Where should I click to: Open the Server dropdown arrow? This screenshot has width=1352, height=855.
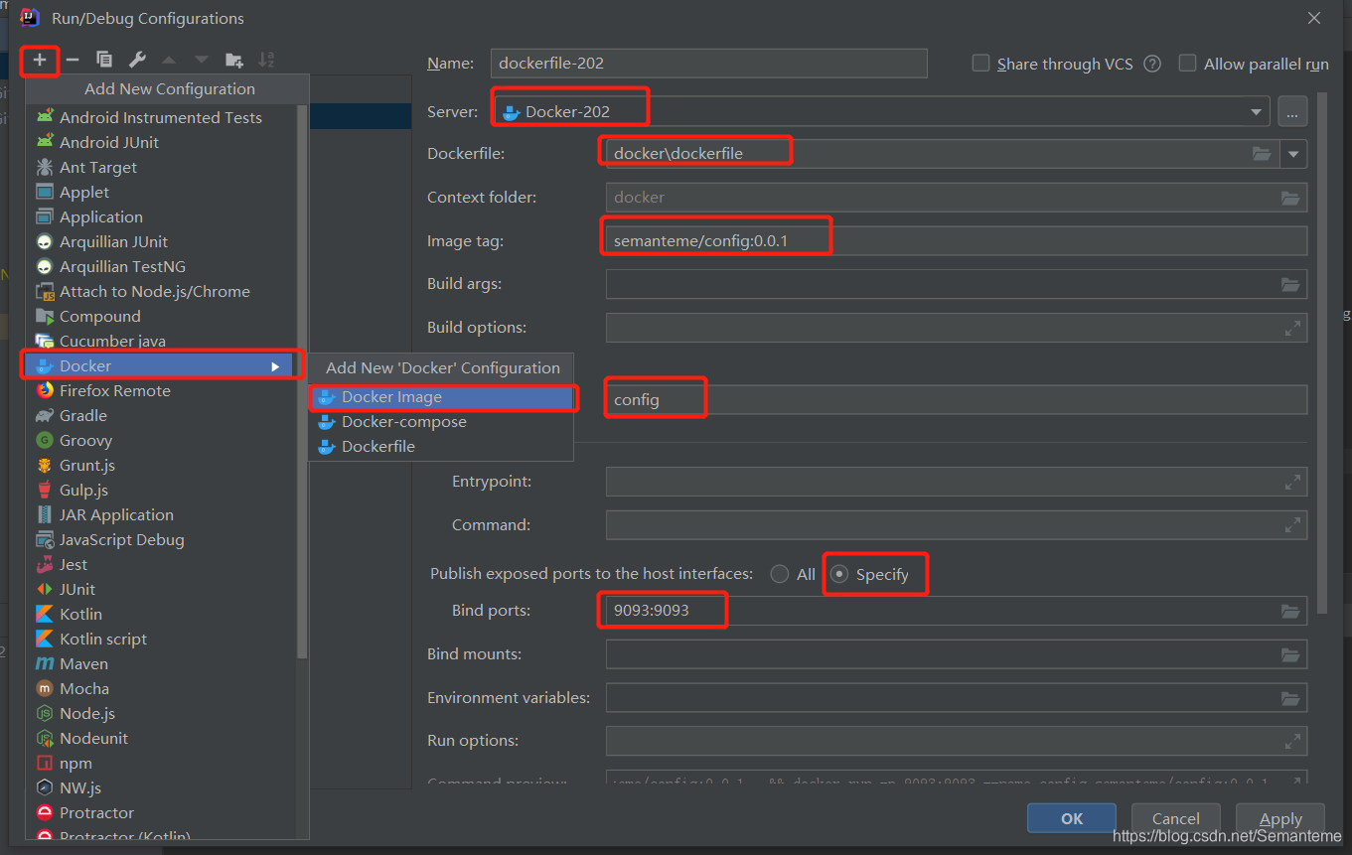1257,112
